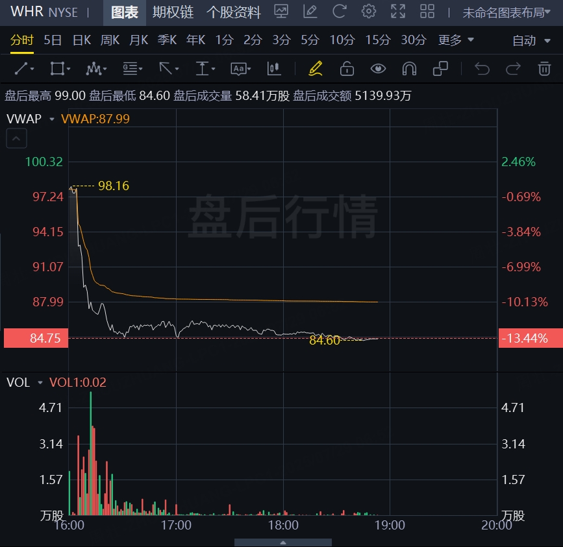Expand the 更多 timeframe dropdown

pyautogui.click(x=456, y=40)
